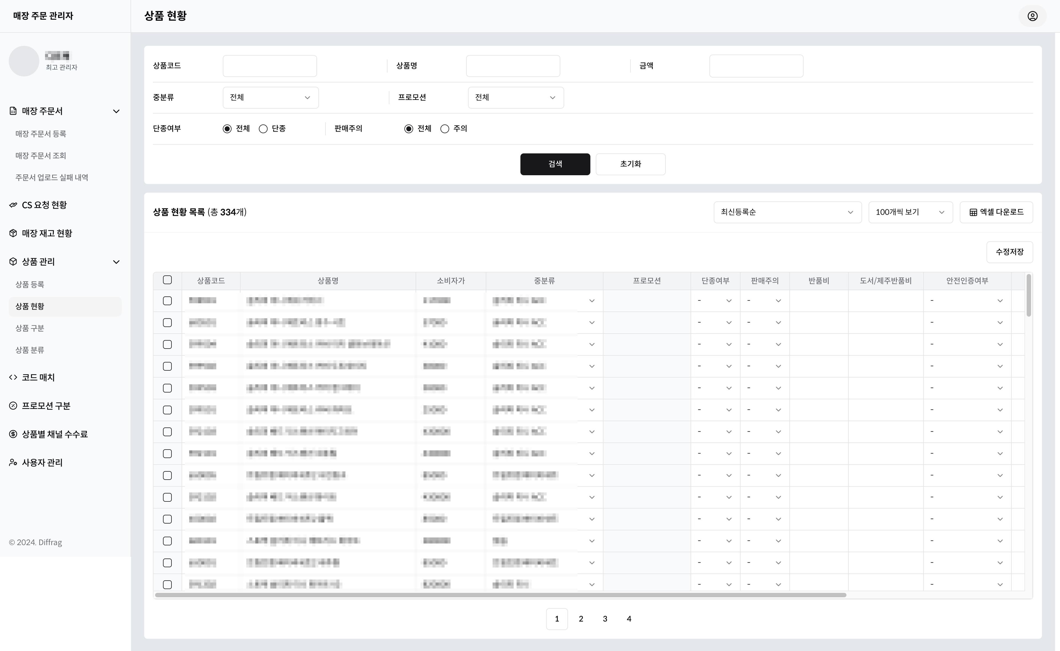The height and width of the screenshot is (651, 1060).
Task: Click the 사용자 관리 person icon
Action: pos(13,463)
